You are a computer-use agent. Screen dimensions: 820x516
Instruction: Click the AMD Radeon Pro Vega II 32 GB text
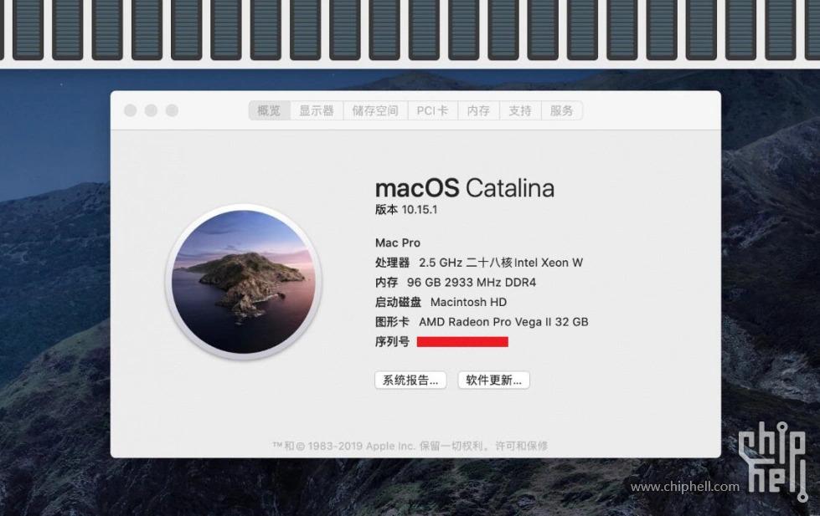pos(503,322)
